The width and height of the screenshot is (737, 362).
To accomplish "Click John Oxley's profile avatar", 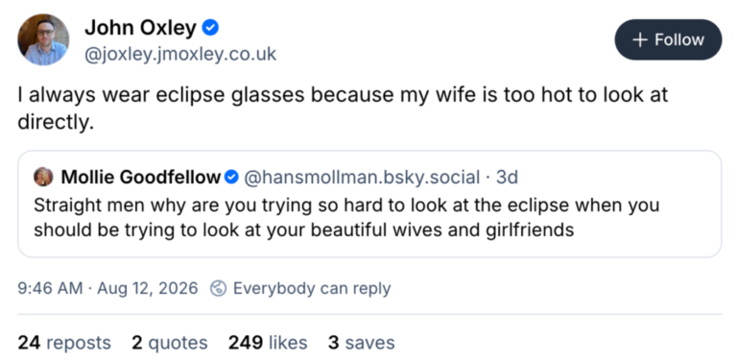I will [x=43, y=39].
